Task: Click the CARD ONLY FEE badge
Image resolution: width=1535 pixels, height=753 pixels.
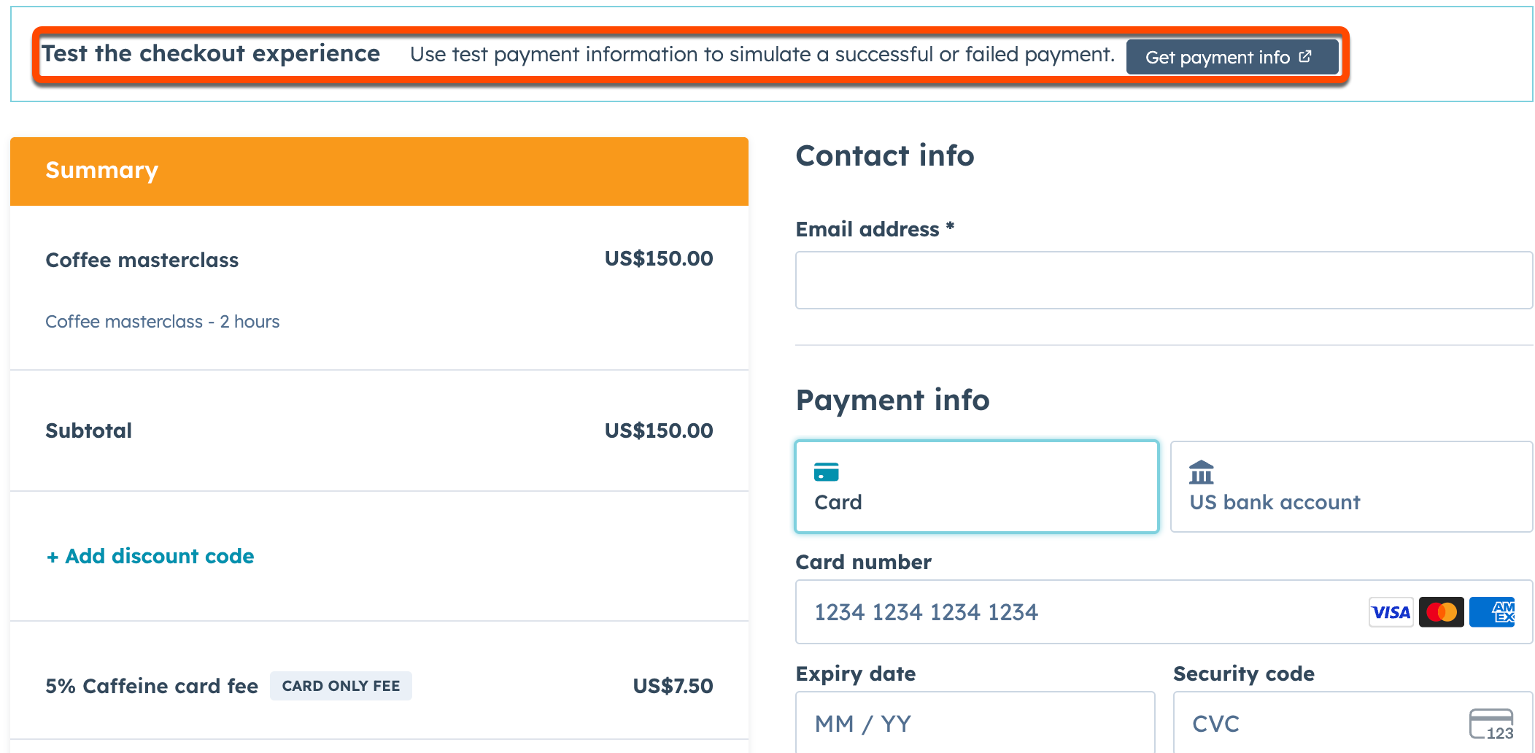Action: point(341,686)
